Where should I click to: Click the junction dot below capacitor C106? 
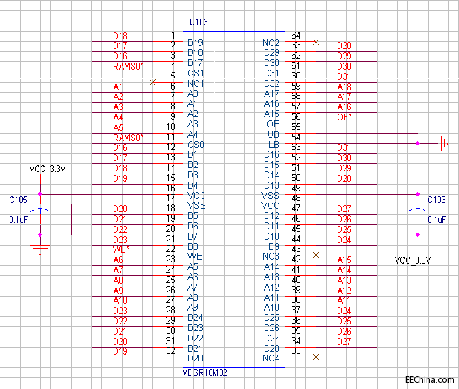(x=418, y=235)
